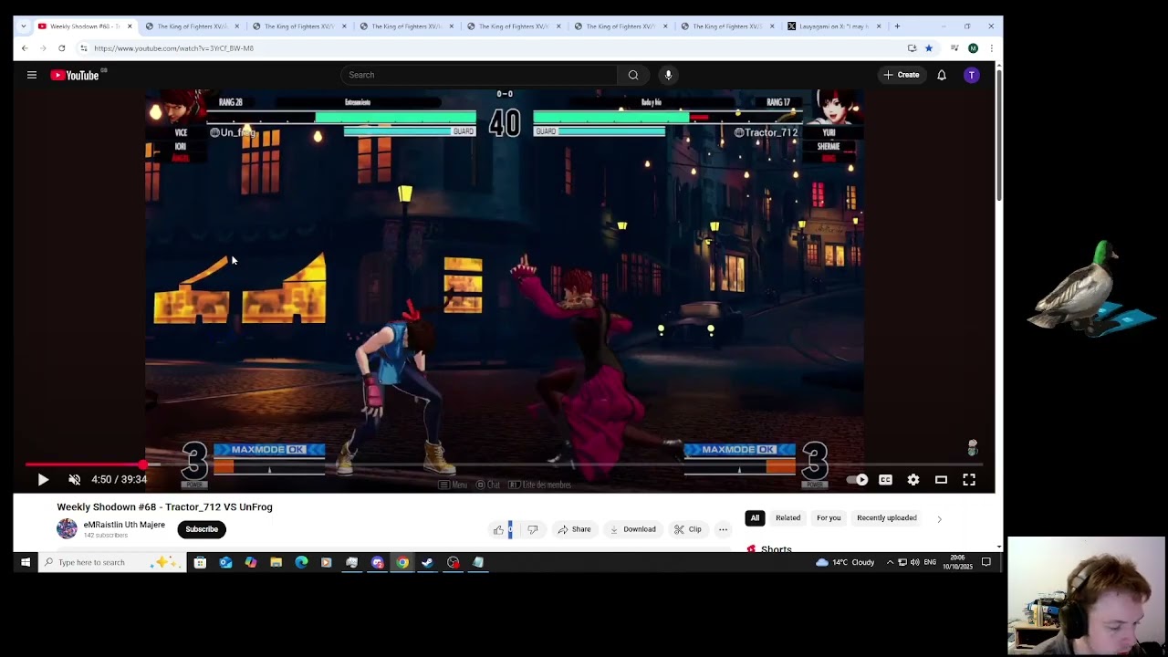Show hidden system tray icons
The height and width of the screenshot is (657, 1168).
tap(890, 562)
